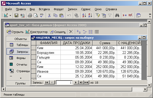153x98 pixels.
Task: Toggle the Apply Filter funnel icon
Action: click(110, 15)
